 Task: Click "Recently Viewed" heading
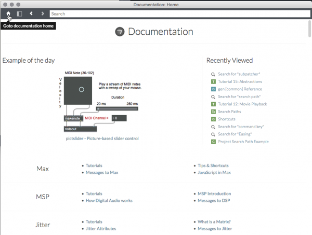tap(230, 60)
